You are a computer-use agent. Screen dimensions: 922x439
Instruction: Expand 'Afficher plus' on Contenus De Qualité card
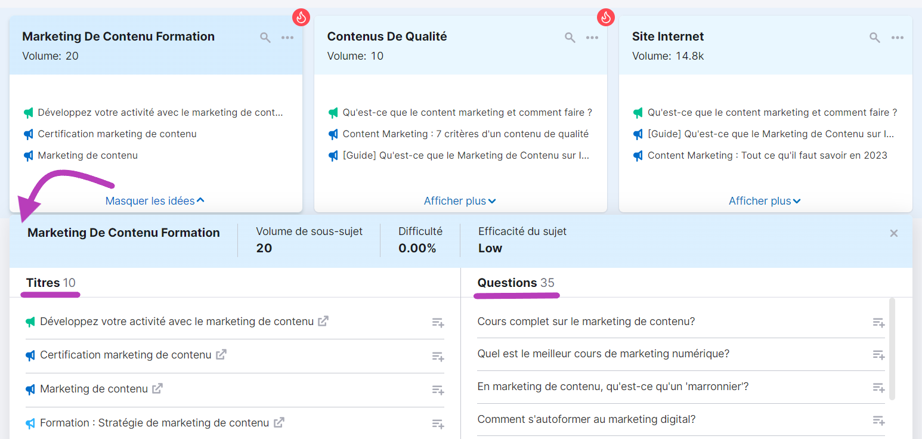pyautogui.click(x=460, y=201)
